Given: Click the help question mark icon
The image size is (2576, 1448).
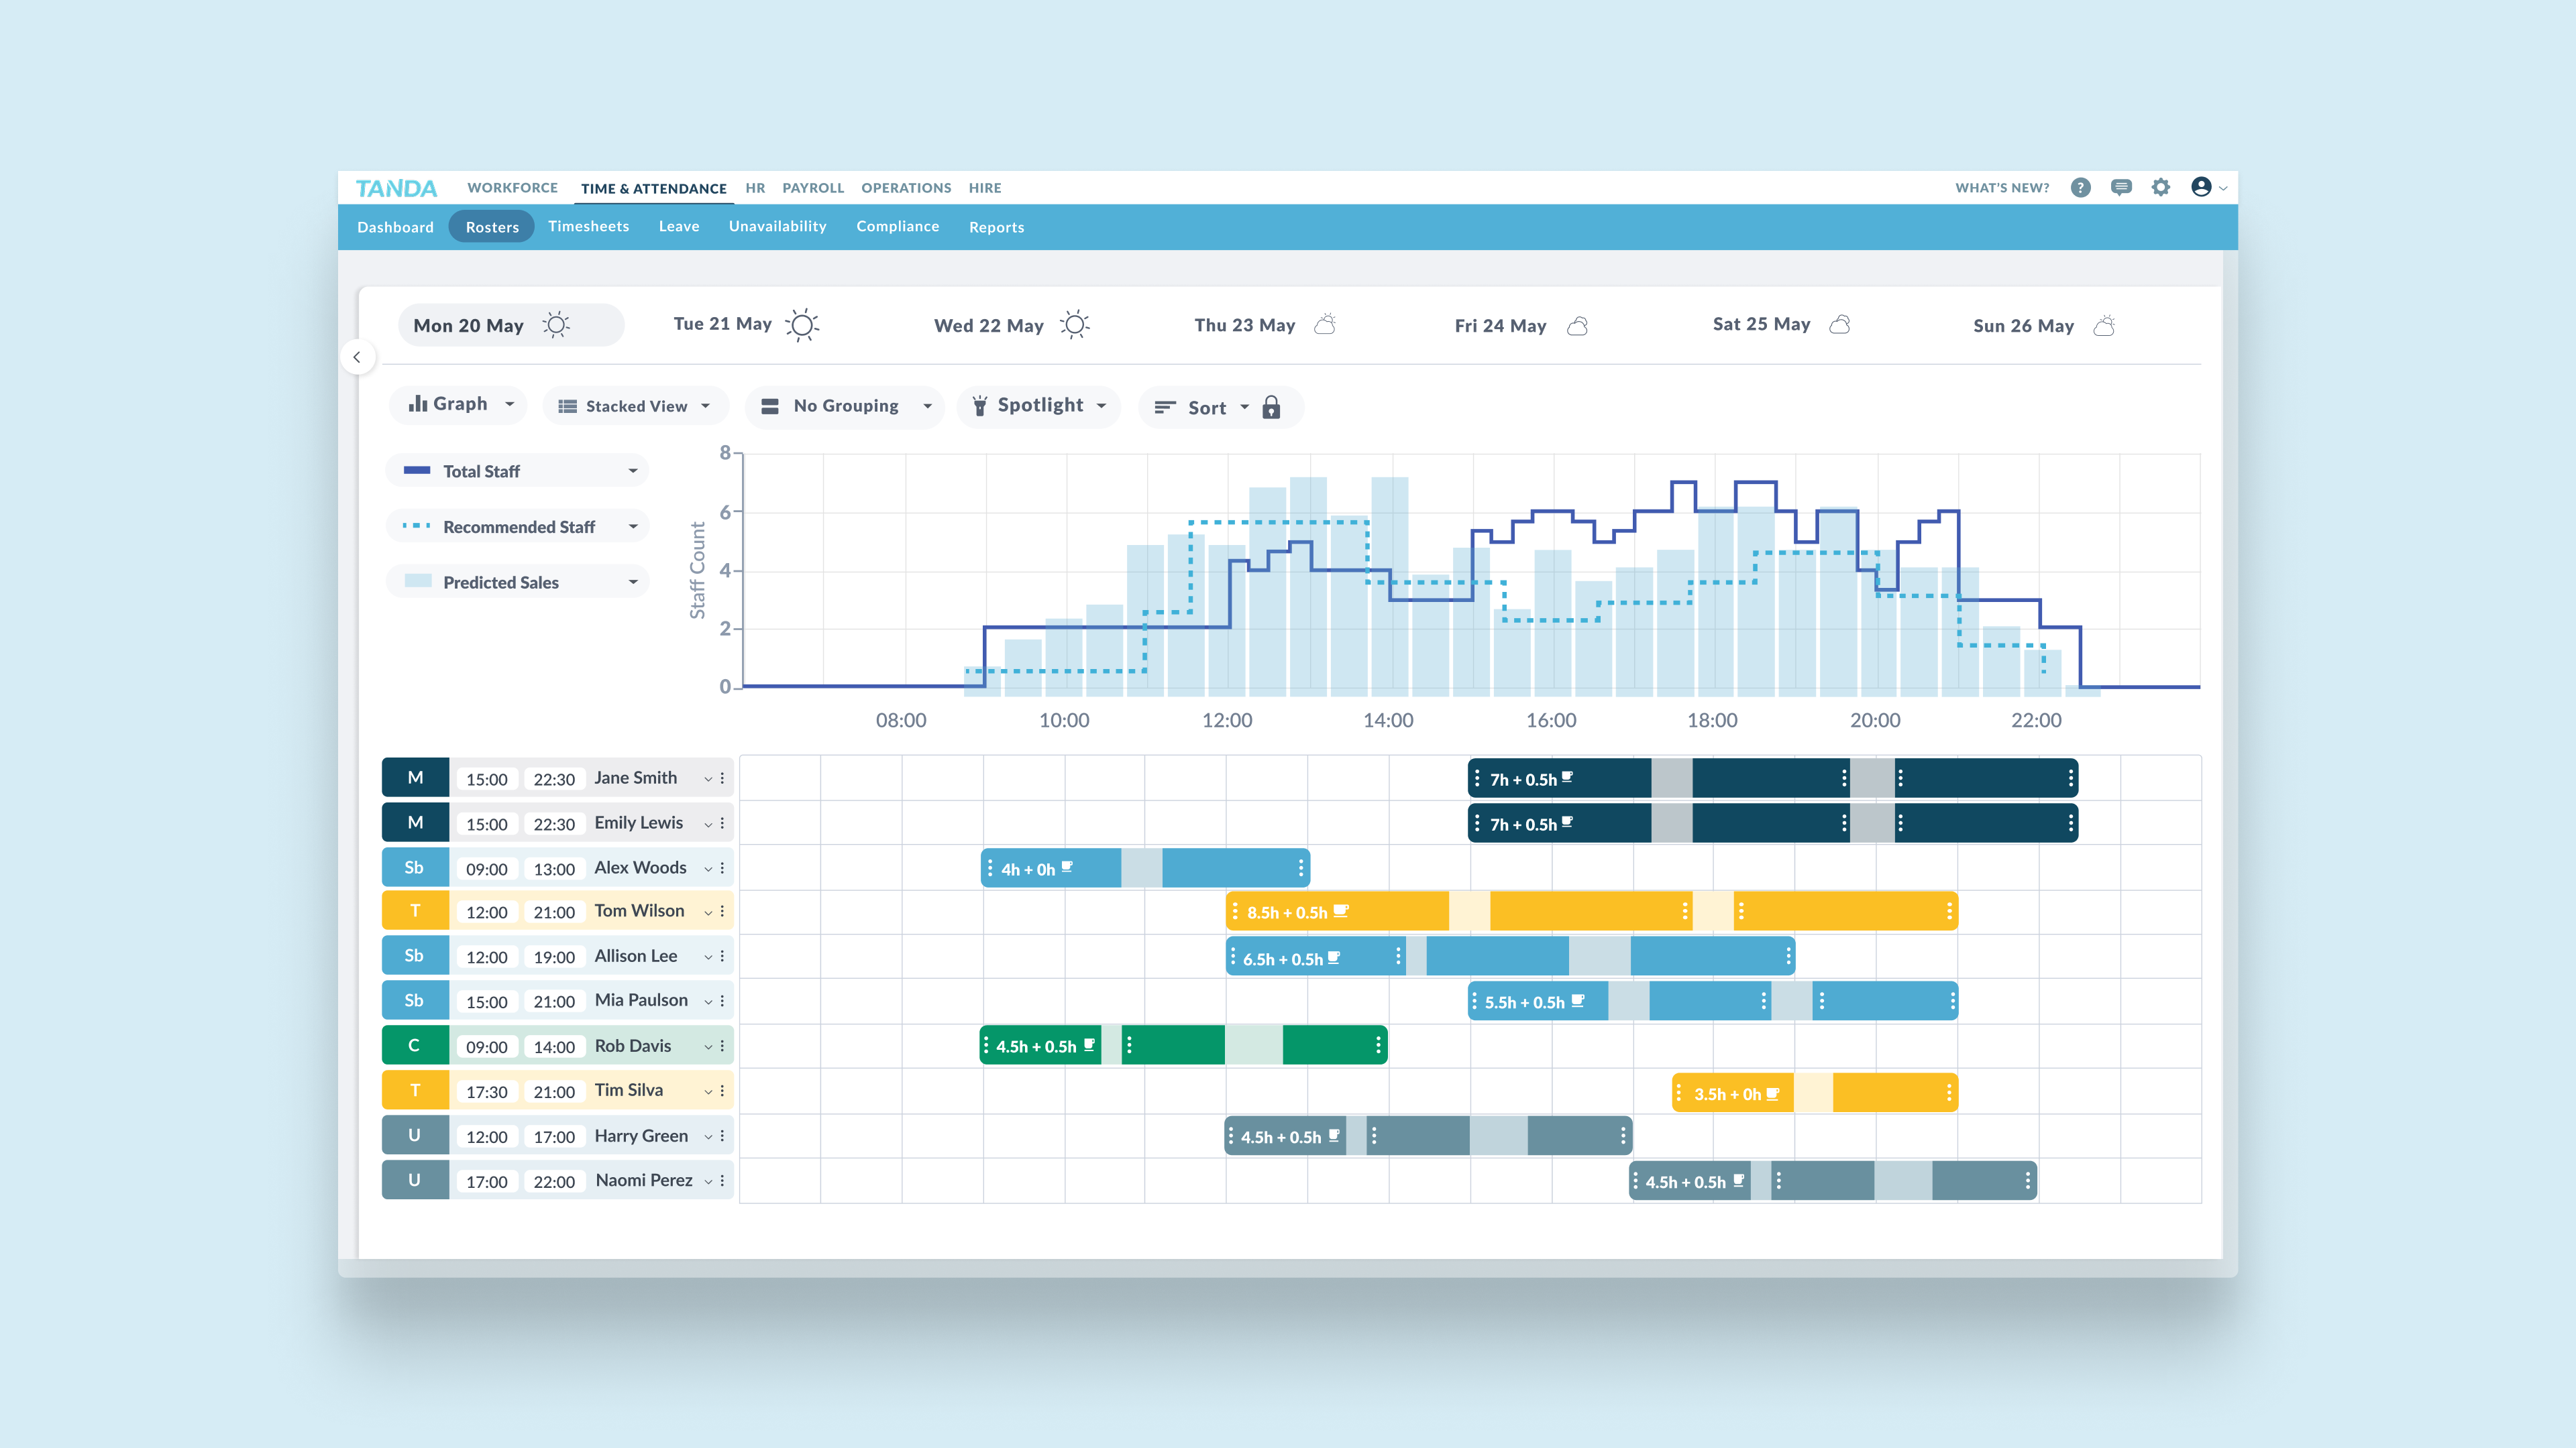Looking at the screenshot, I should pos(2080,188).
